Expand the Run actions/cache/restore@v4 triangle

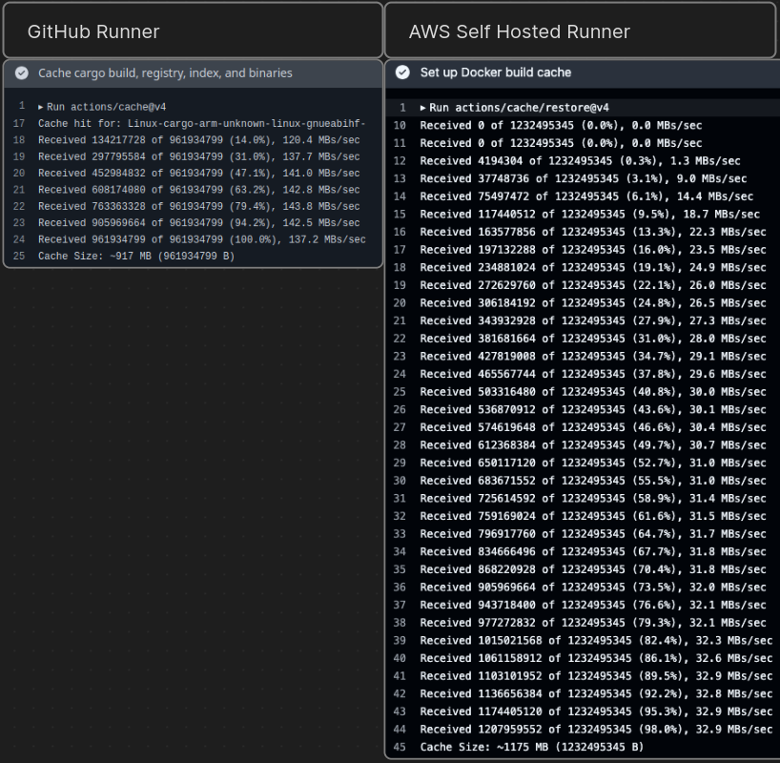point(422,108)
